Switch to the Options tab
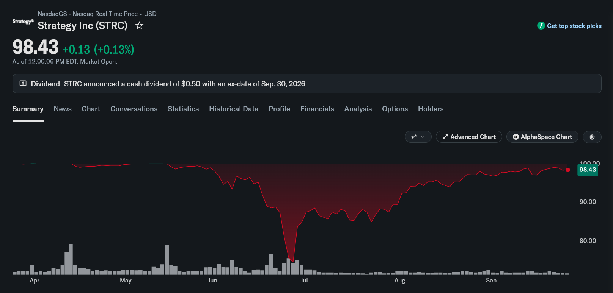Screen dimensions: 613x293 coord(395,109)
